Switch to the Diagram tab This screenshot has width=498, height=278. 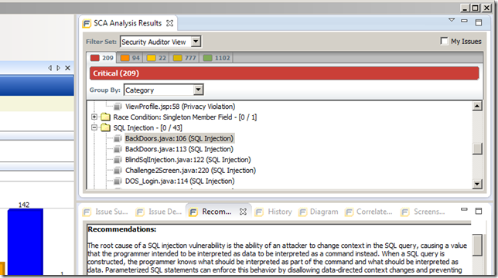pos(319,212)
